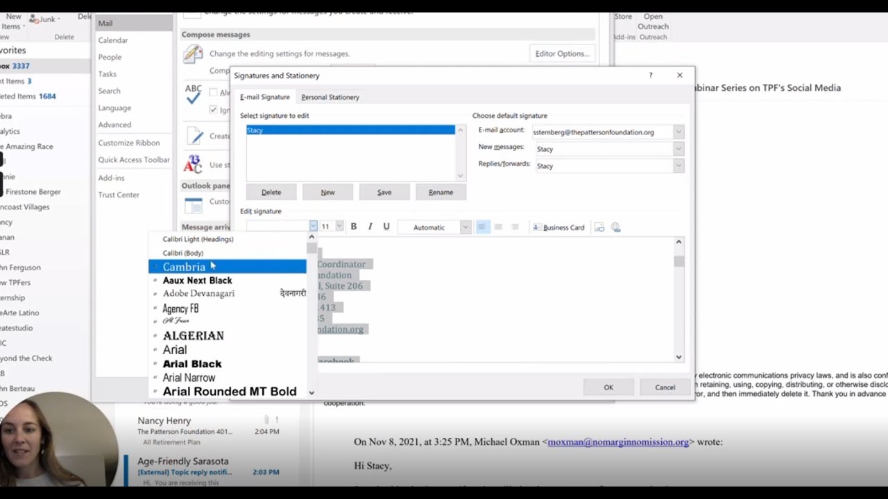This screenshot has width=888, height=499.
Task: Select Language in Options sidebar
Action: coord(133,107)
